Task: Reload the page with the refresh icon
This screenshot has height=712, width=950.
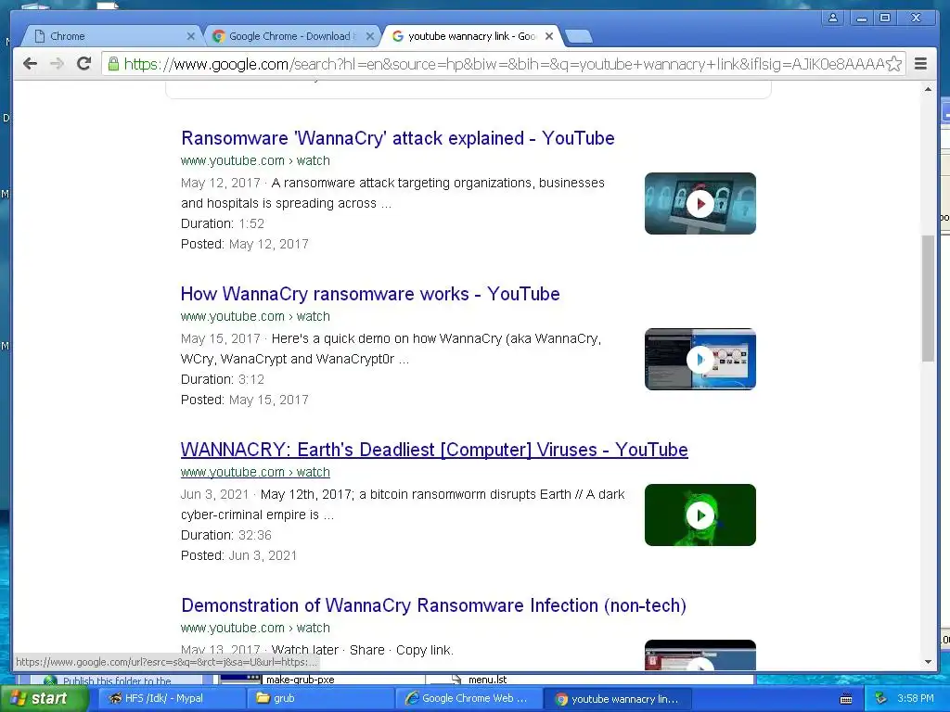Action: [83, 64]
